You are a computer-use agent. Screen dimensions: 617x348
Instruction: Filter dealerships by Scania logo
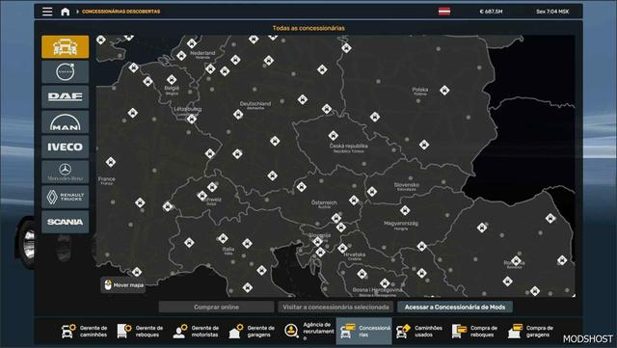pos(66,222)
